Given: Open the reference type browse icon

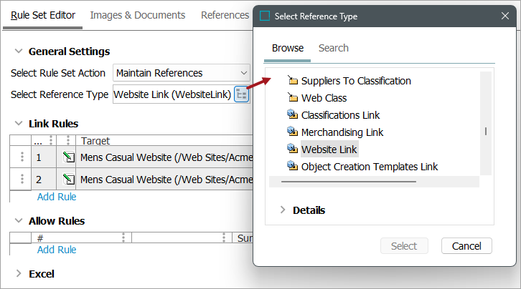Looking at the screenshot, I should point(242,94).
